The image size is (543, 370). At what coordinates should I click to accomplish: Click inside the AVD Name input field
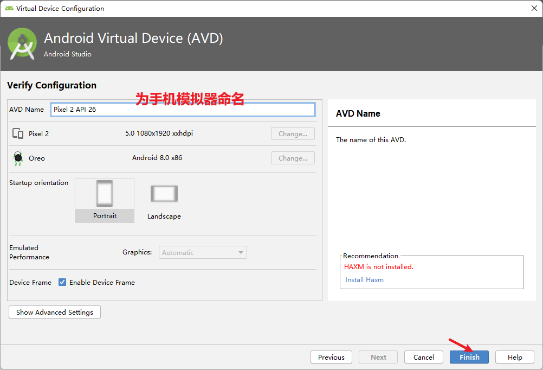(x=183, y=109)
